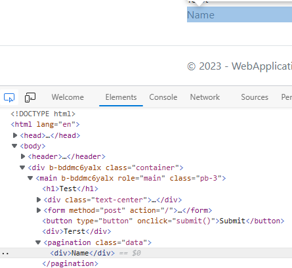Open the Network tab
This screenshot has height=268, width=292.
pos(205,97)
